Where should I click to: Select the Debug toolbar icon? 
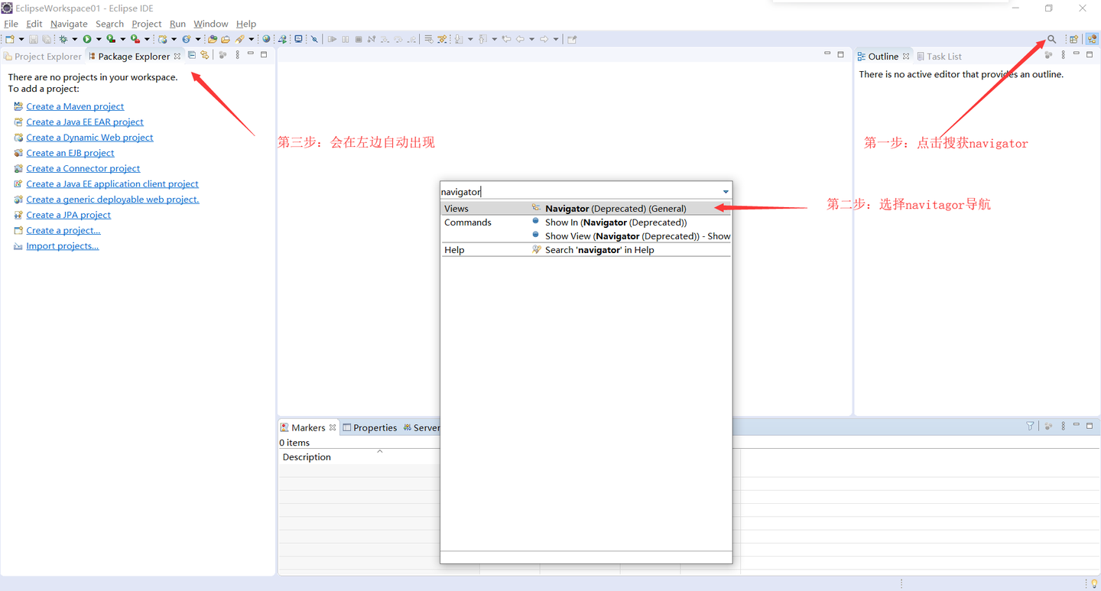coord(63,38)
